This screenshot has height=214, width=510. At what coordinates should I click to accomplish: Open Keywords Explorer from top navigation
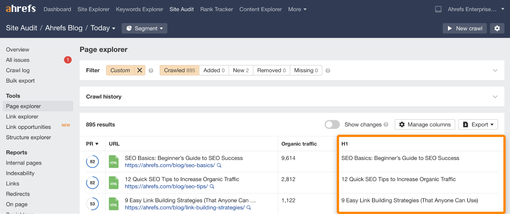click(x=139, y=9)
